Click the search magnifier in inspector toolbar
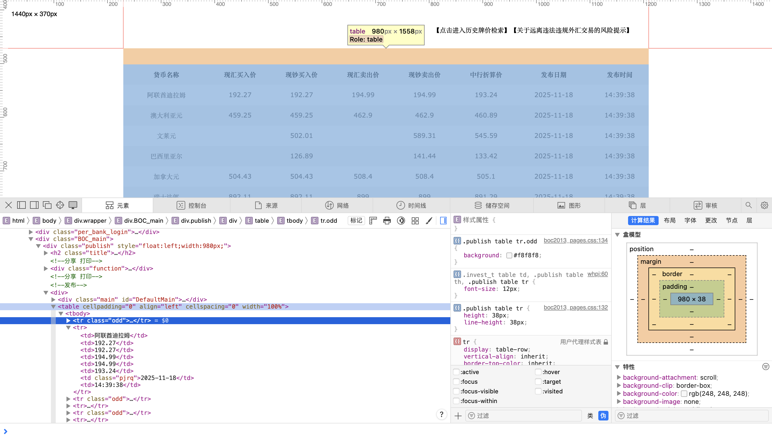 click(x=748, y=205)
